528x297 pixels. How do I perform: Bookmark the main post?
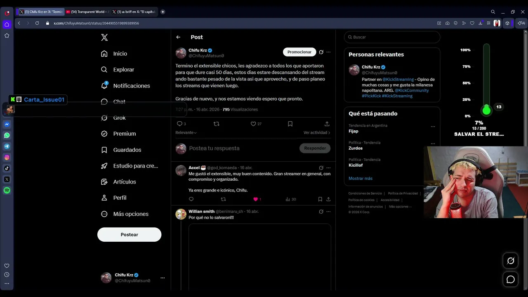pos(290,124)
